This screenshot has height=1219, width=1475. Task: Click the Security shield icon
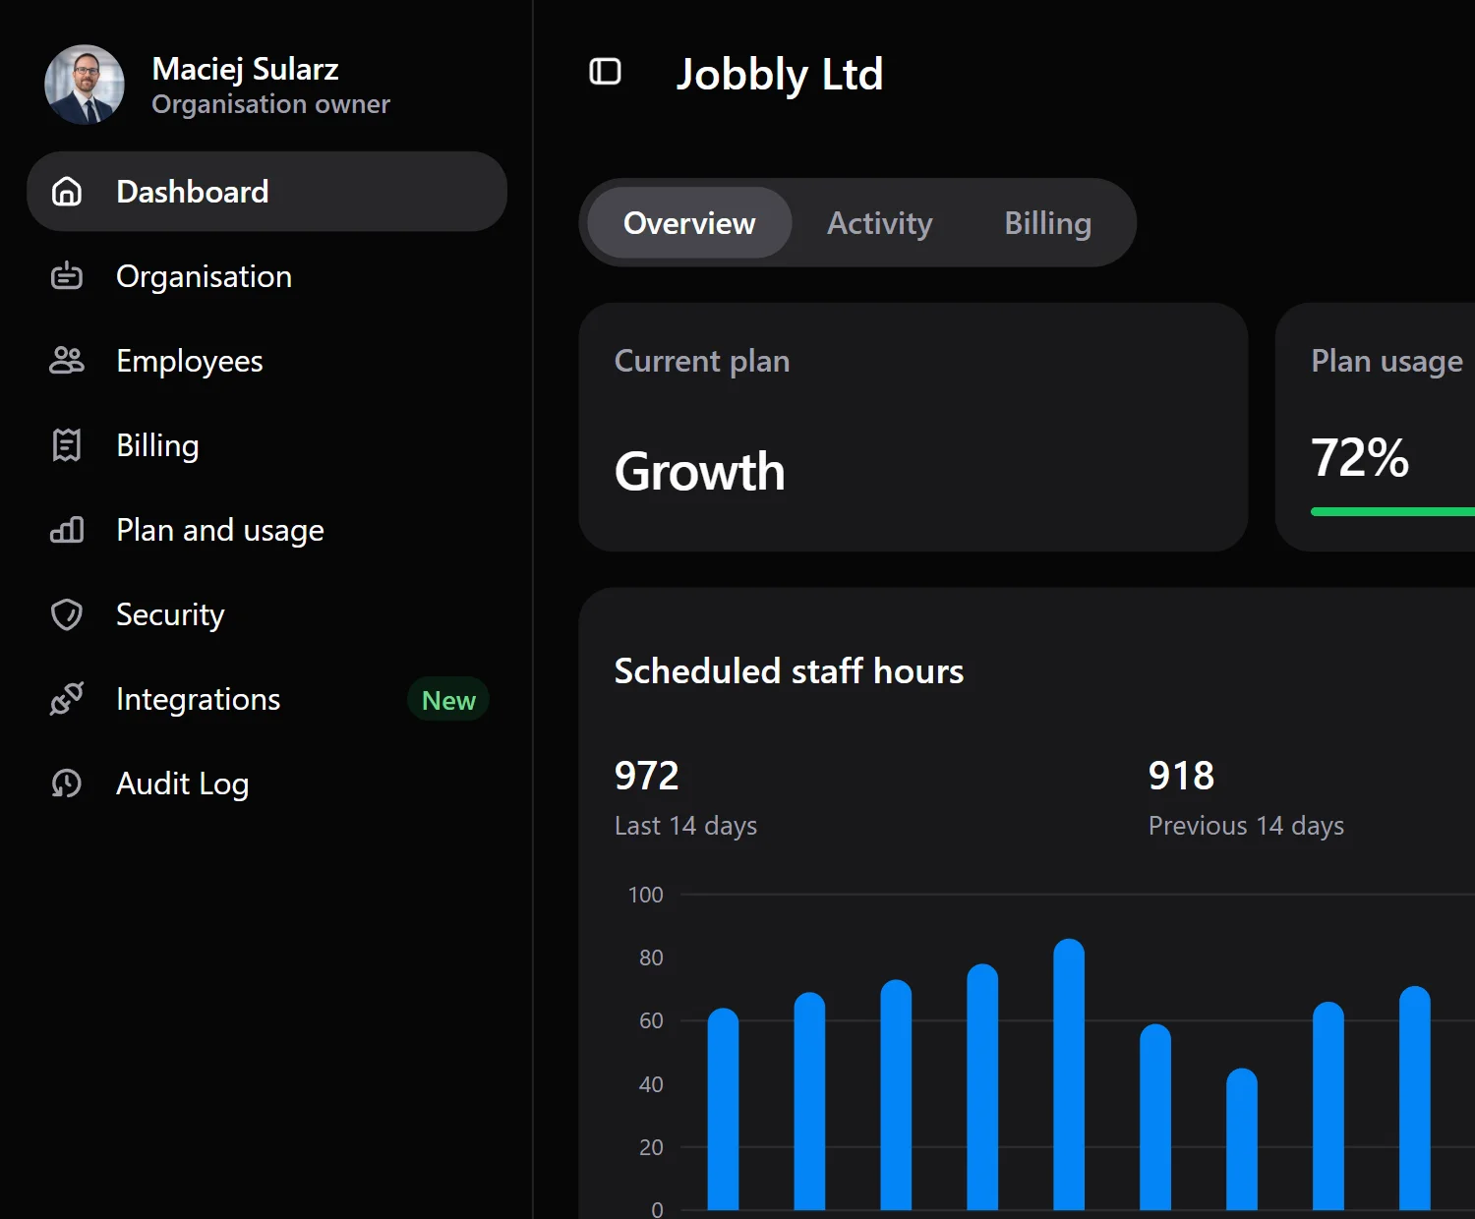[67, 614]
